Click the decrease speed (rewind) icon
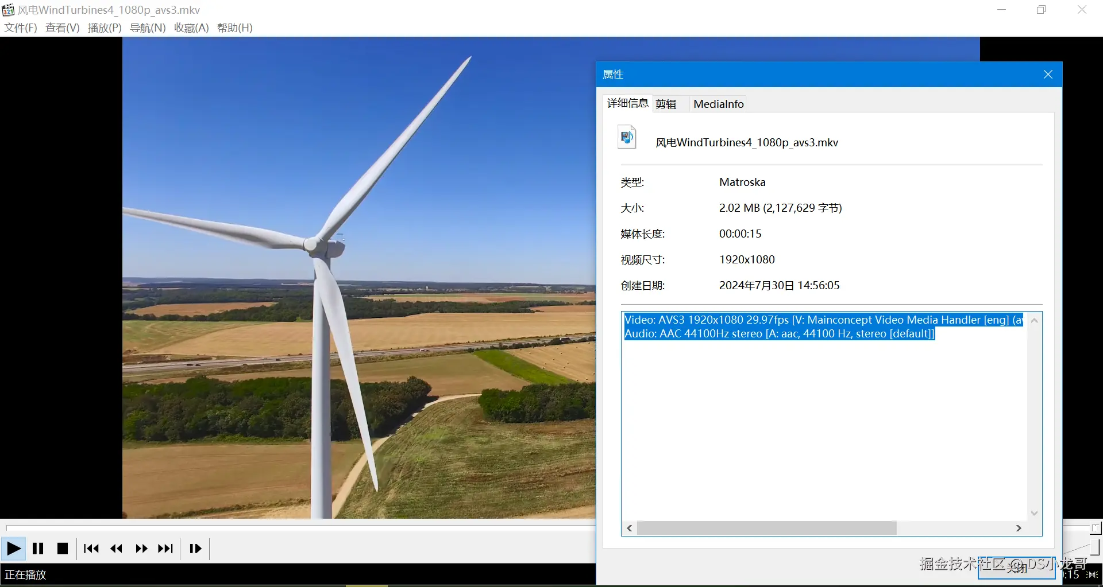Image resolution: width=1103 pixels, height=587 pixels. [116, 549]
